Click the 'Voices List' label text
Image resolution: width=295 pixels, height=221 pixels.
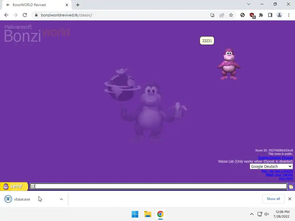[x=255, y=161]
